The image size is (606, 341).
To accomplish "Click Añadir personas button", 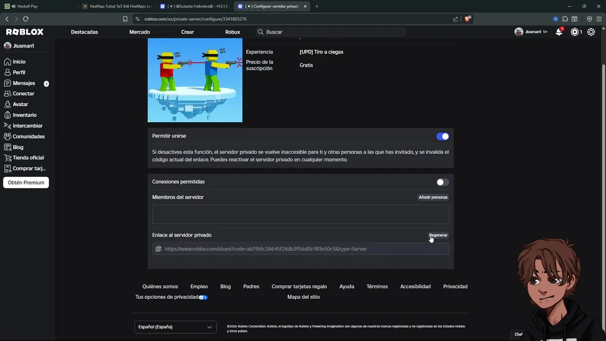I will click(433, 197).
